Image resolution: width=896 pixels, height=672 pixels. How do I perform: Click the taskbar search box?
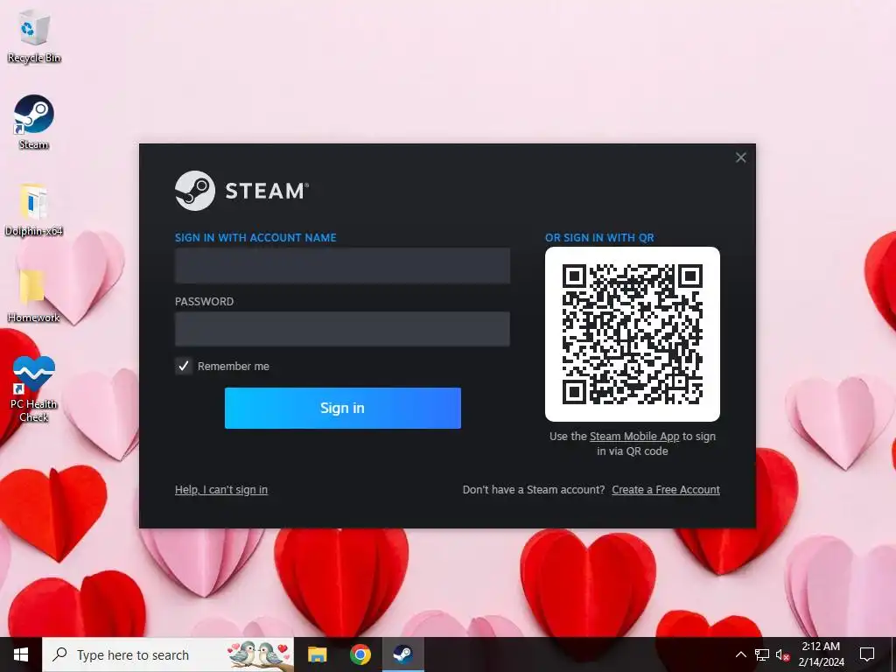[x=168, y=654]
